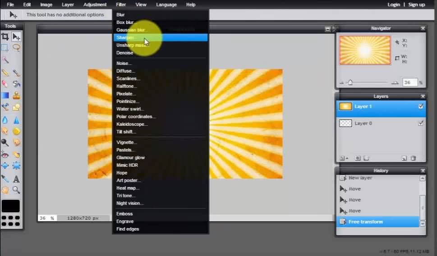Select the Brush tool
This screenshot has width=437, height=256.
click(16, 73)
